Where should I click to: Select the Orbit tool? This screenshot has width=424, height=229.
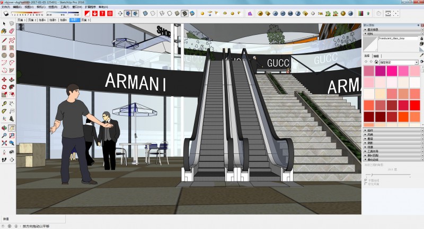click(4, 128)
